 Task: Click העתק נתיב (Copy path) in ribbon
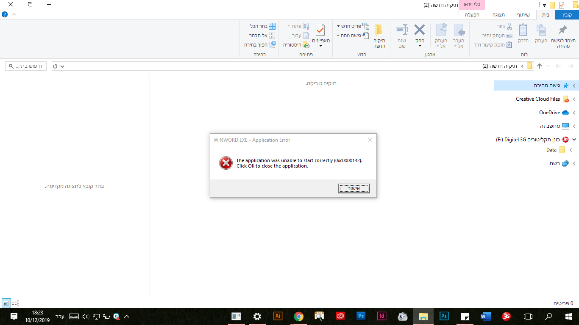(497, 36)
